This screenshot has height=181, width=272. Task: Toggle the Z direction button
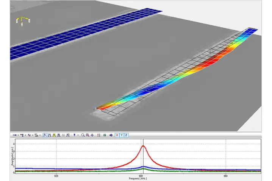(x=126, y=135)
